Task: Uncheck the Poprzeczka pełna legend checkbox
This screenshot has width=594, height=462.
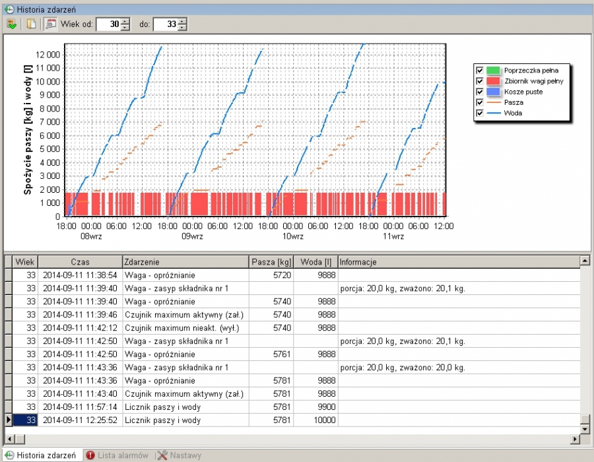Action: (479, 70)
